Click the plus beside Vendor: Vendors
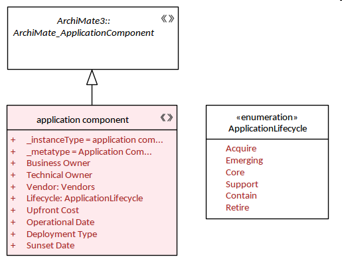This screenshot has width=342, height=265. (13, 187)
